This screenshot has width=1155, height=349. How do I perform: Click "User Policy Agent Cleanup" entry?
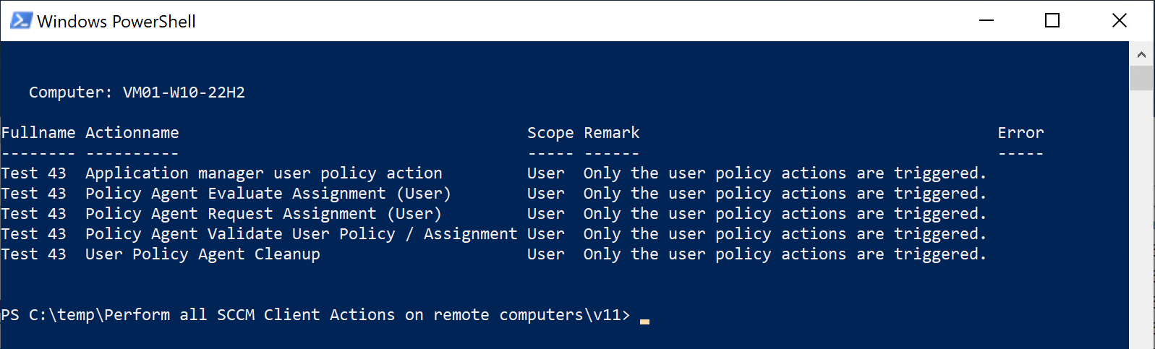click(x=203, y=254)
